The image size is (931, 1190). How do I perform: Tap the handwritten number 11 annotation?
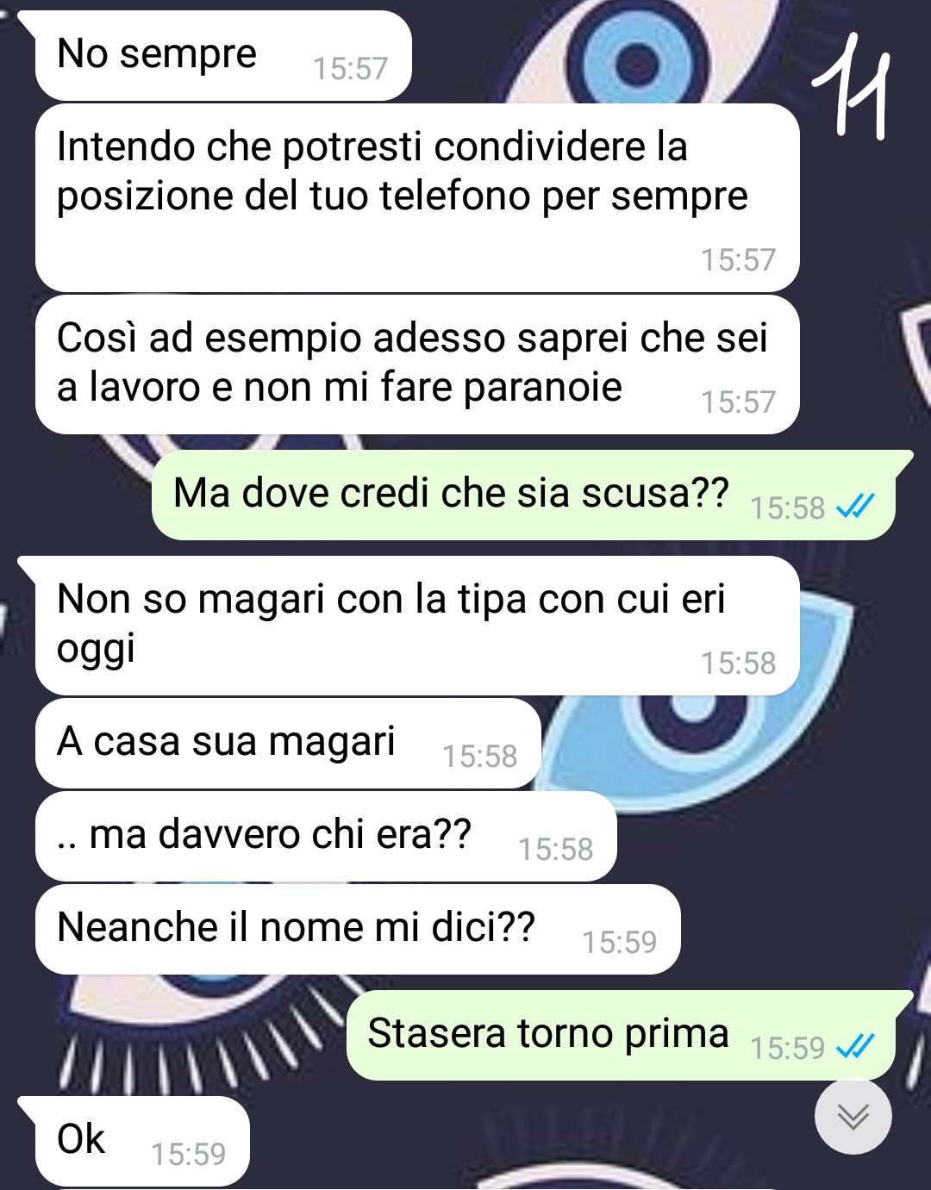coord(852,86)
